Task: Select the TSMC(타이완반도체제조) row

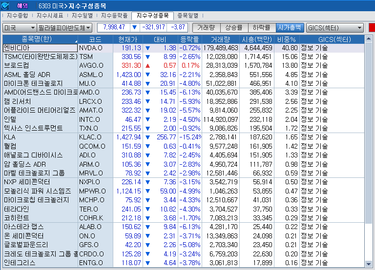Action: [184, 57]
